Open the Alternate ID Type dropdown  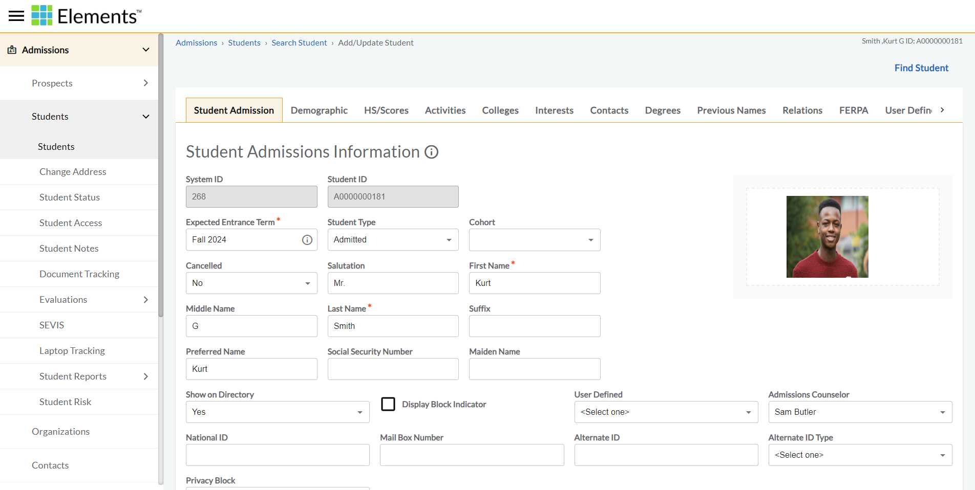[x=860, y=455]
